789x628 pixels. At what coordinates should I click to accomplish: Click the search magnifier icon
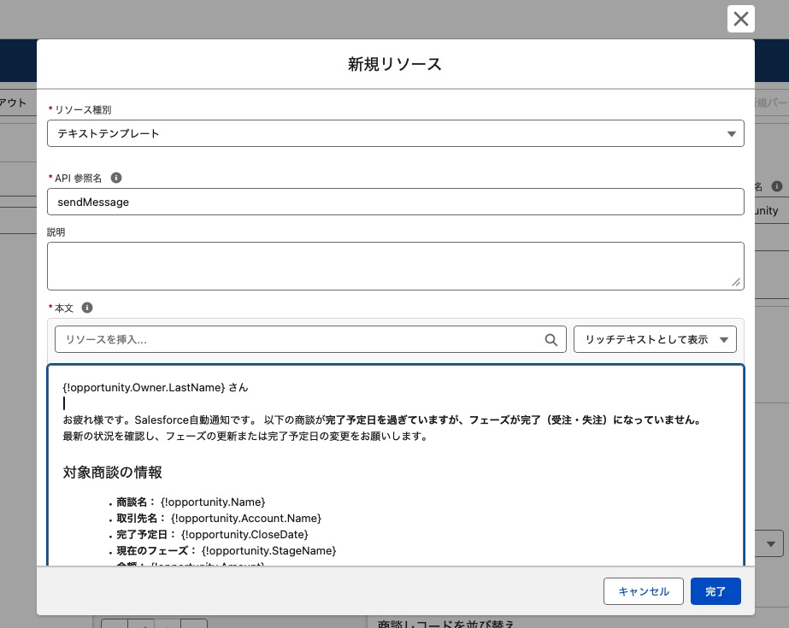point(551,340)
